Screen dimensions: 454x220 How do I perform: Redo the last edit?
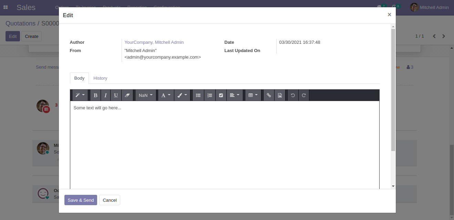point(304,95)
